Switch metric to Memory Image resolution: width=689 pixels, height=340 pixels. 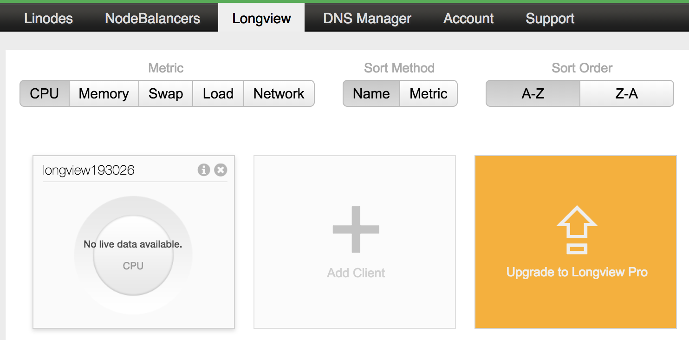(x=104, y=94)
